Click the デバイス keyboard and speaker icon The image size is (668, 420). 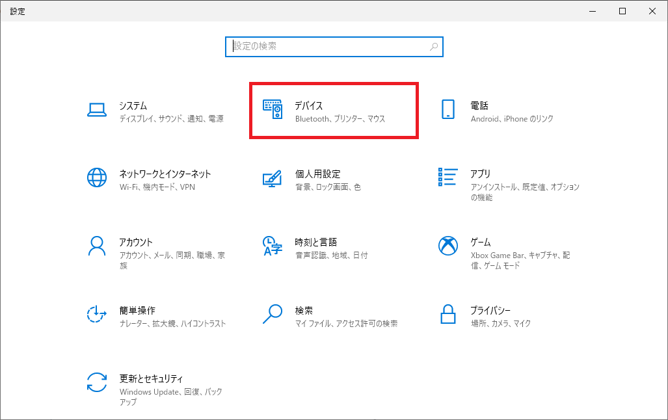[273, 110]
